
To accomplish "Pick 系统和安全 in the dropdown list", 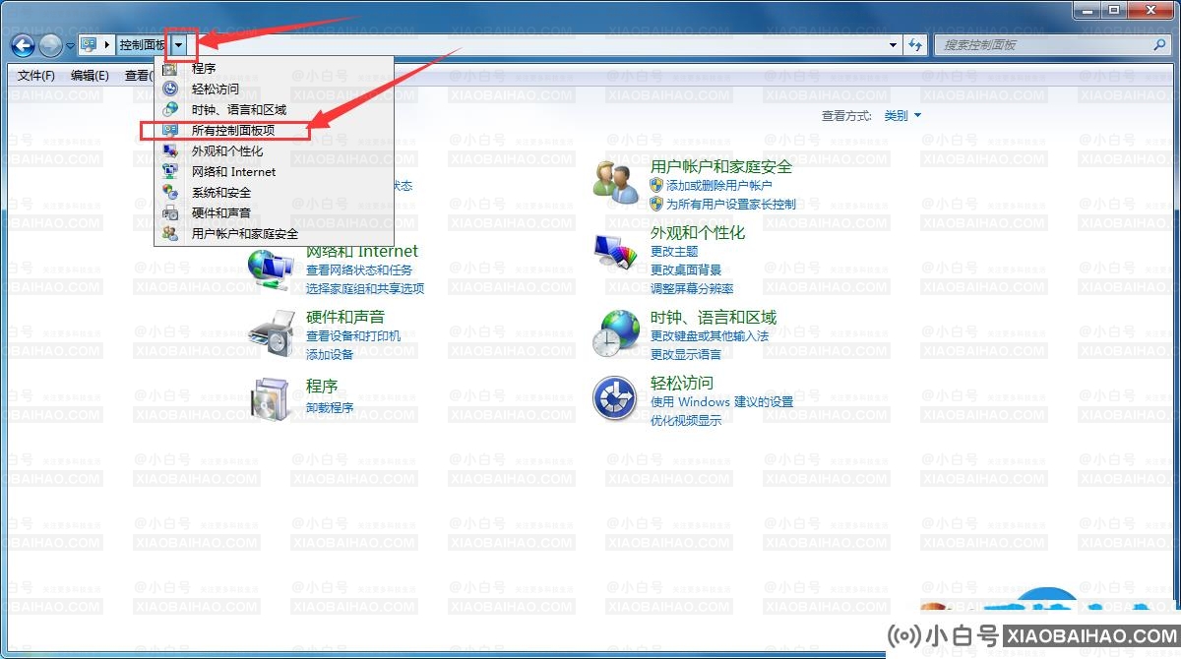I will tap(275, 192).
